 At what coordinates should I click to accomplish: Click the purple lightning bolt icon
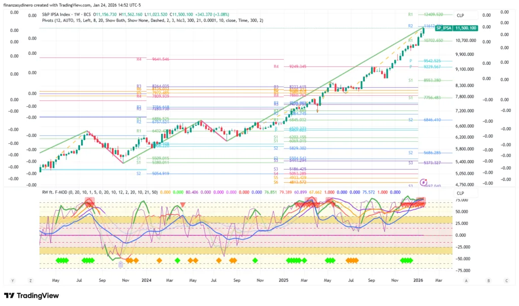point(423,182)
